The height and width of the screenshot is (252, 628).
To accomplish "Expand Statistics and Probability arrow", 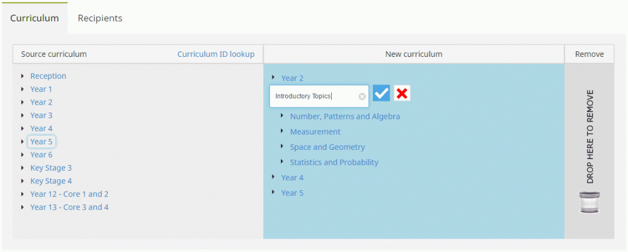I will tap(282, 162).
